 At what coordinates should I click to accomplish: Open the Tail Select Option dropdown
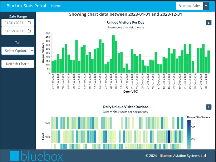[x=18, y=51]
